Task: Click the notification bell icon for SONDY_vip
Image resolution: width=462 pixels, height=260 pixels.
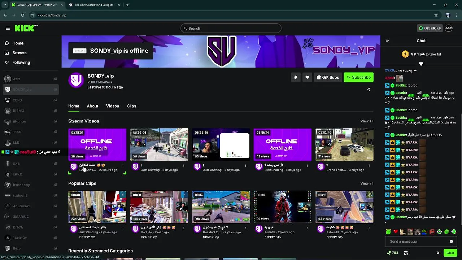Action: (x=296, y=77)
